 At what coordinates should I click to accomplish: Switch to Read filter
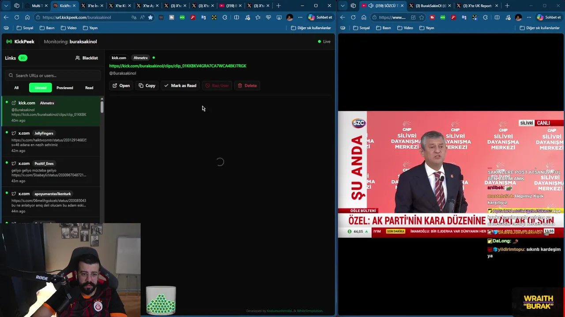pyautogui.click(x=89, y=88)
